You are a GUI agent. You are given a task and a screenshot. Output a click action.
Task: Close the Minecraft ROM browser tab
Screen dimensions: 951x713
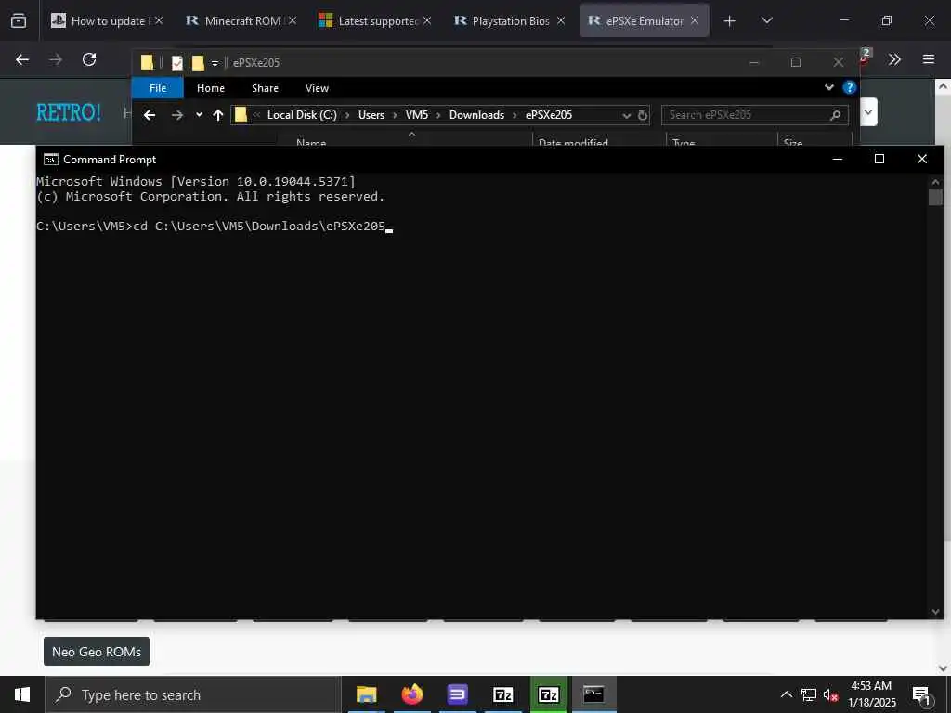293,20
